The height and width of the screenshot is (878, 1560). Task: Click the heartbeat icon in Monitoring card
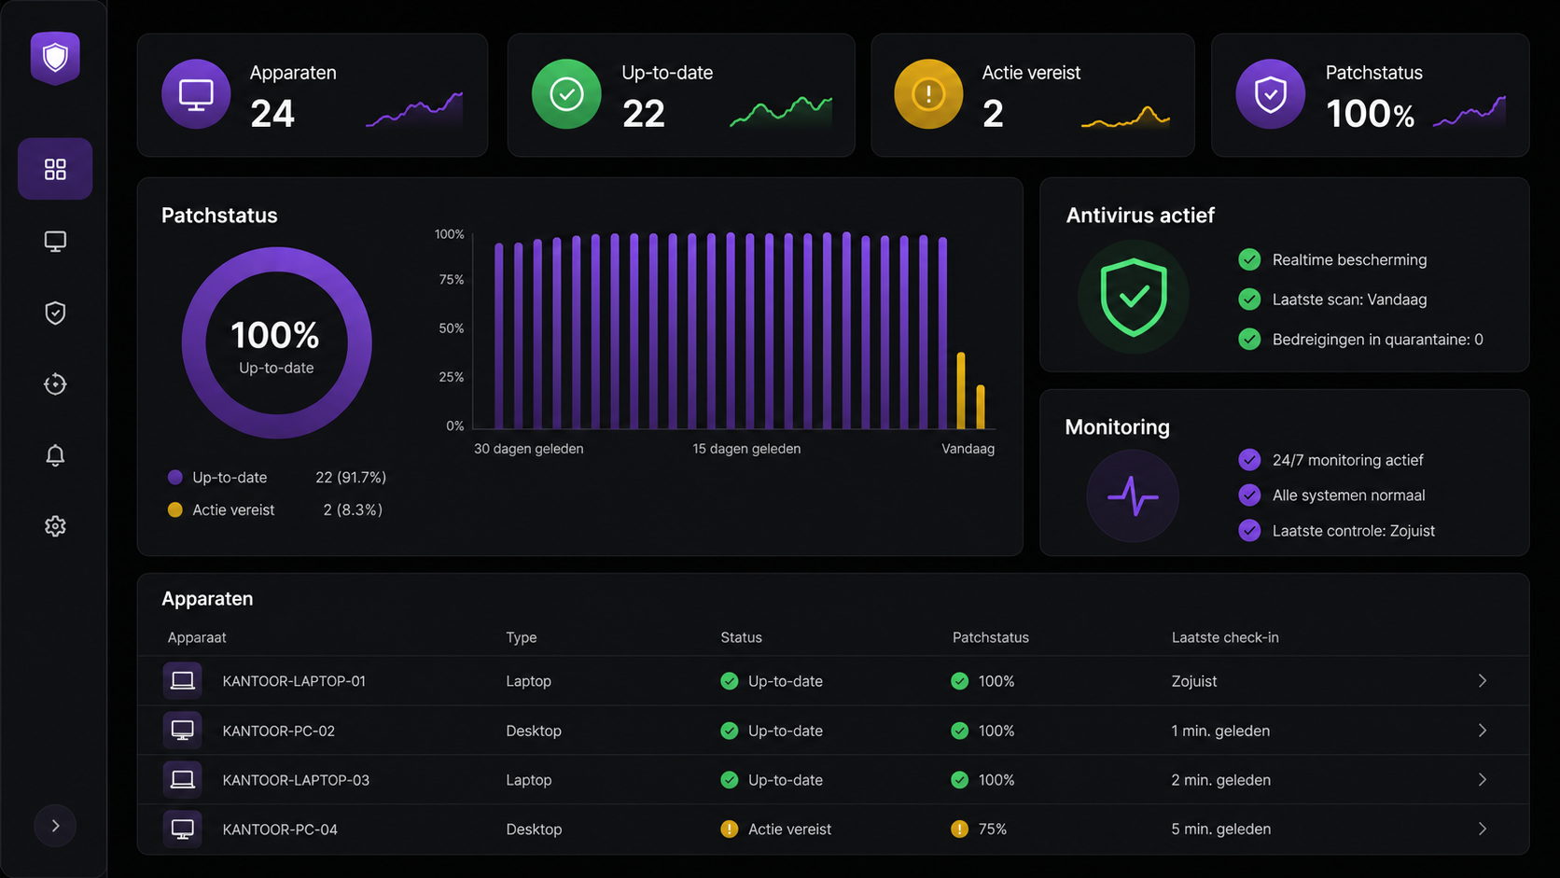1133,495
